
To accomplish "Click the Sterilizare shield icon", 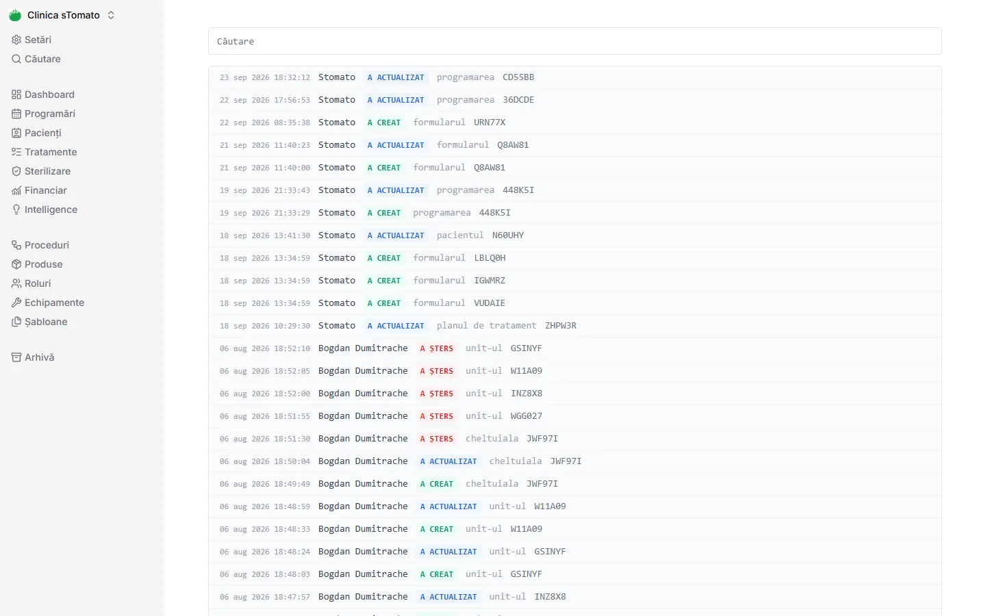I will pyautogui.click(x=16, y=171).
